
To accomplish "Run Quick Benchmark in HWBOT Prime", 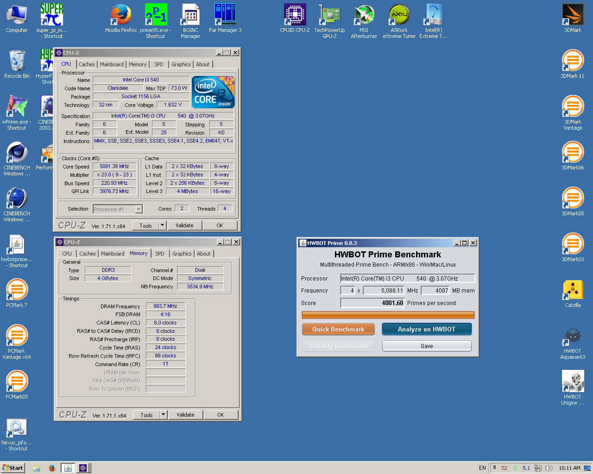I will click(338, 329).
